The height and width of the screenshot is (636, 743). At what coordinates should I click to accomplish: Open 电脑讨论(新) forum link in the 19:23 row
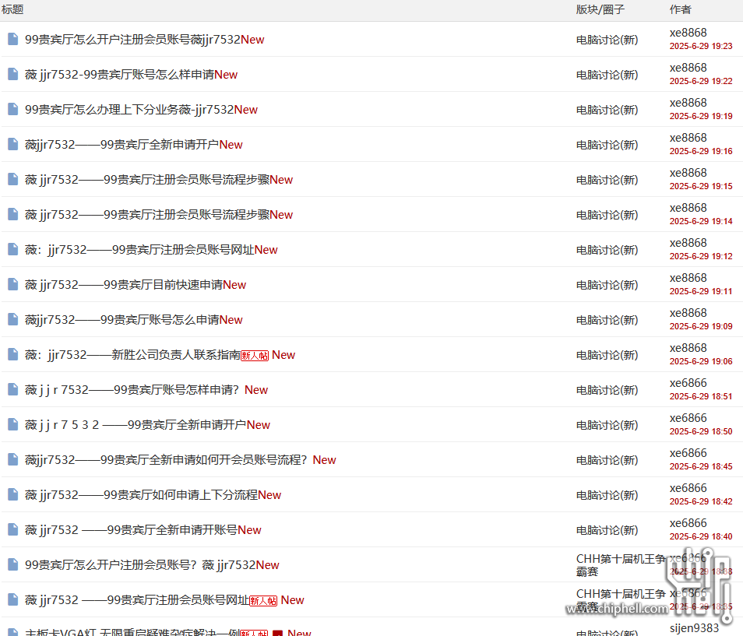tap(607, 40)
